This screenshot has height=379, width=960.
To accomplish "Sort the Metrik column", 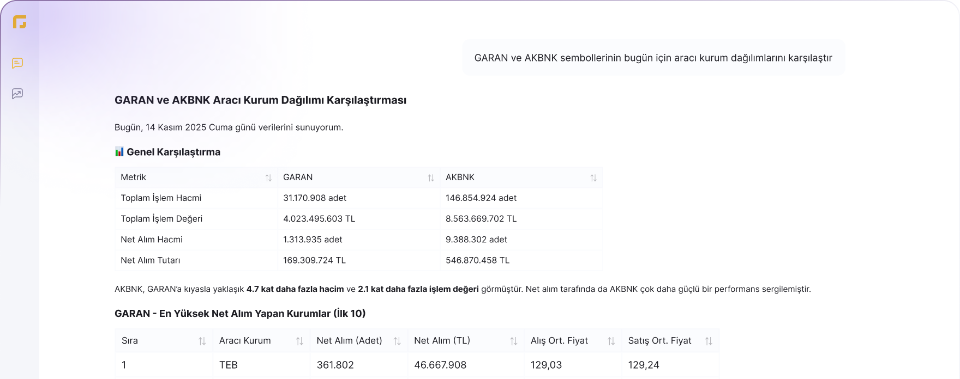I will (x=268, y=178).
